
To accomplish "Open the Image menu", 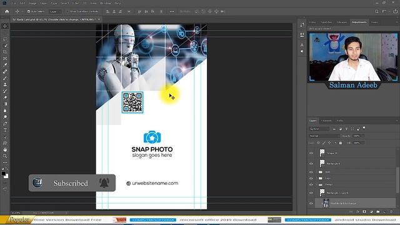I will click(x=32, y=3).
